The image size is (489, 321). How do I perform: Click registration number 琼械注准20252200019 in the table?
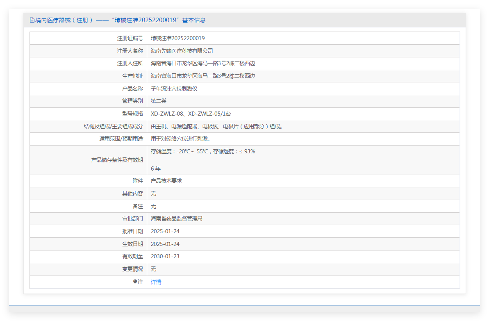pos(177,38)
